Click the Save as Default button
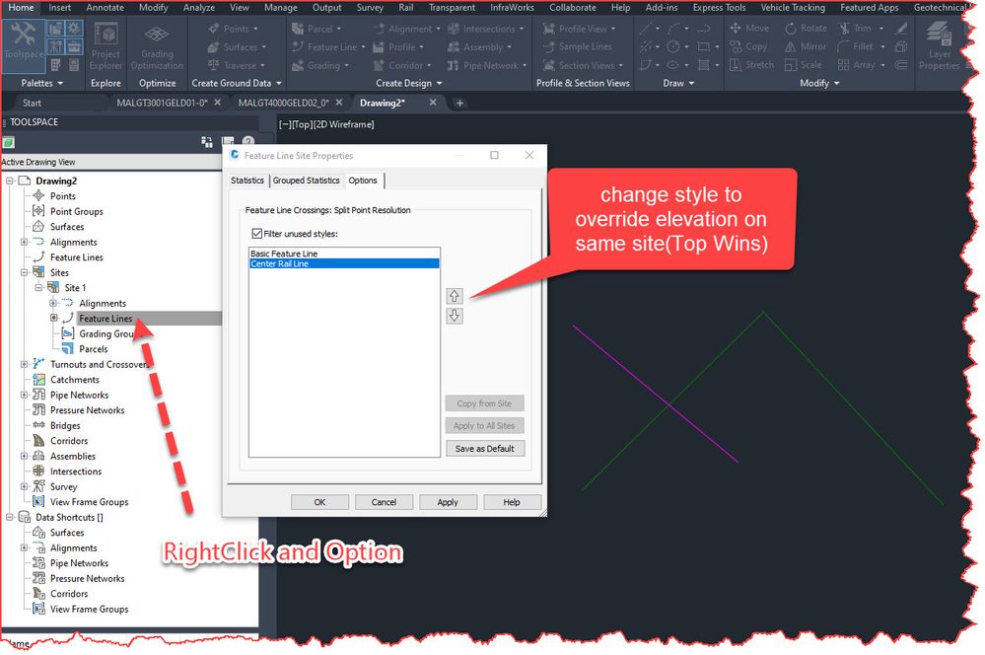 [x=485, y=448]
